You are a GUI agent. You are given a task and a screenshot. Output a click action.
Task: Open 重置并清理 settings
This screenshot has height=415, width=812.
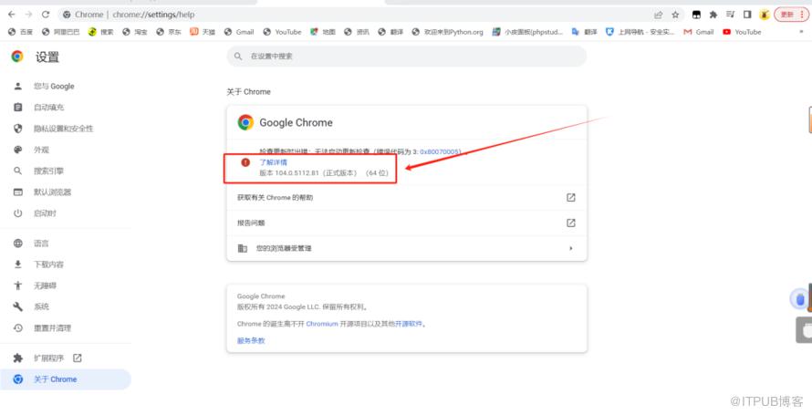pyautogui.click(x=52, y=328)
